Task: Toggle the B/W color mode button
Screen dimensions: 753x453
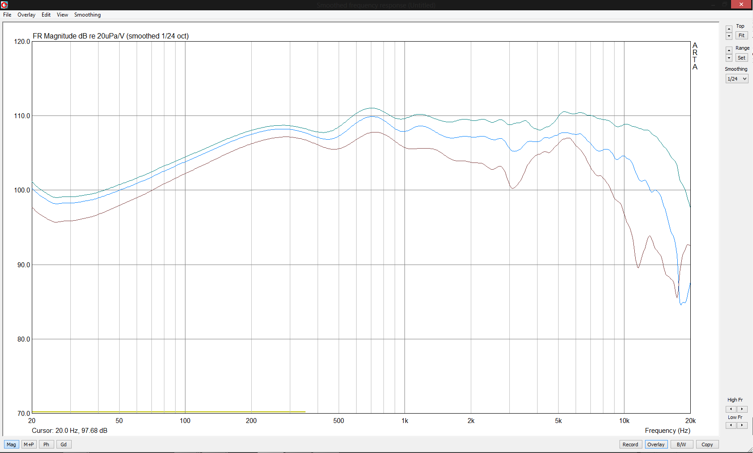Action: coord(681,444)
